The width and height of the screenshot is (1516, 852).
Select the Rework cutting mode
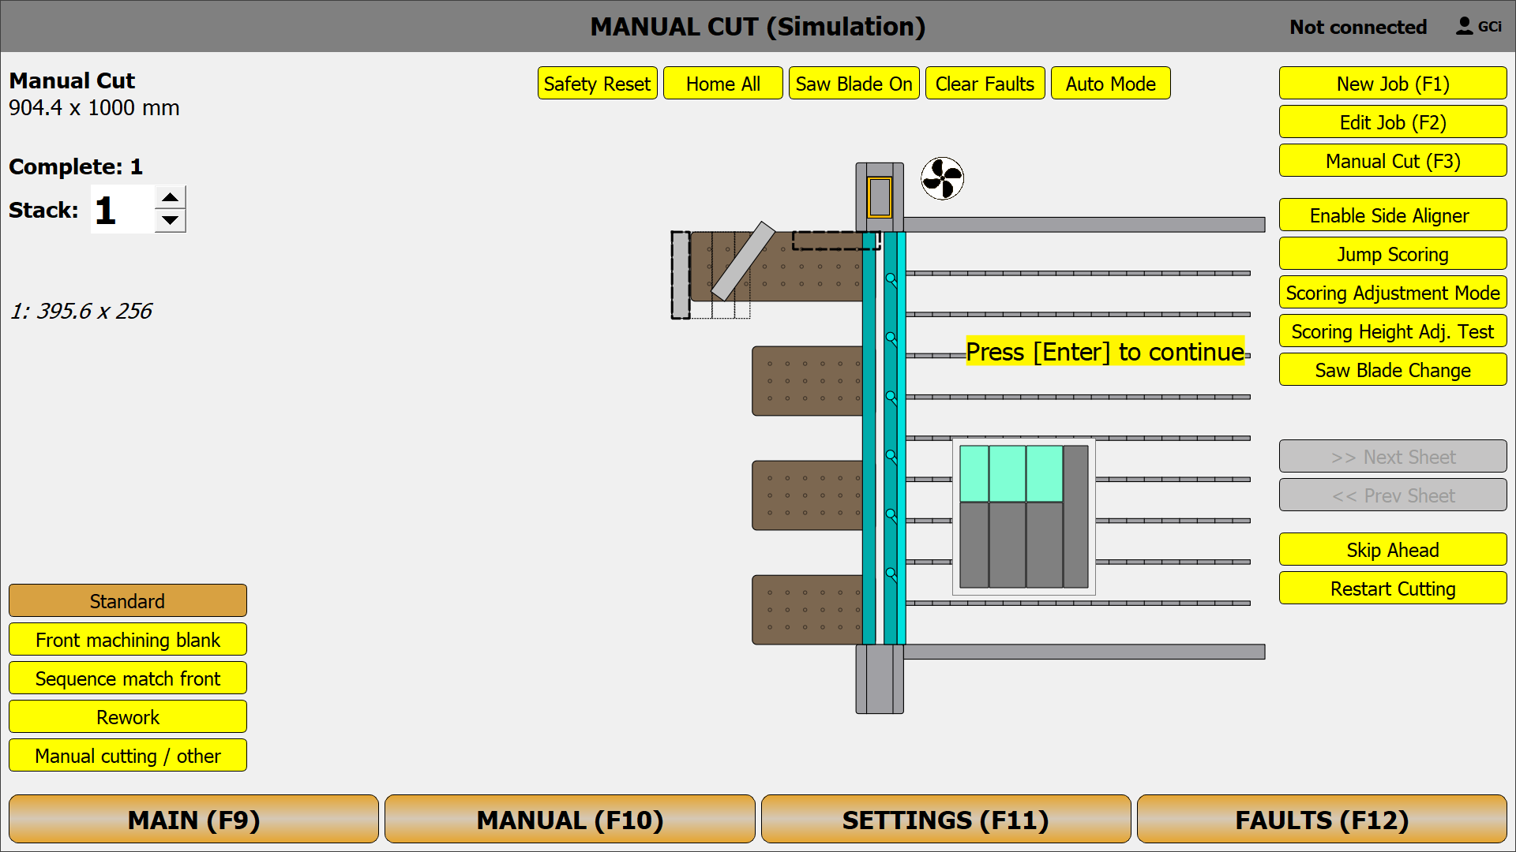click(127, 716)
